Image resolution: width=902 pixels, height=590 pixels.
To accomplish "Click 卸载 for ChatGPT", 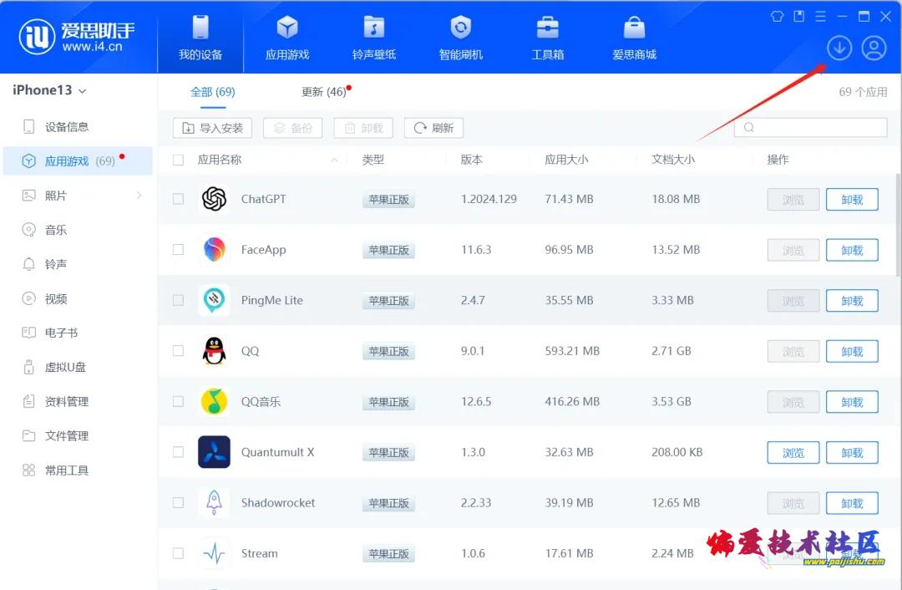I will [852, 199].
